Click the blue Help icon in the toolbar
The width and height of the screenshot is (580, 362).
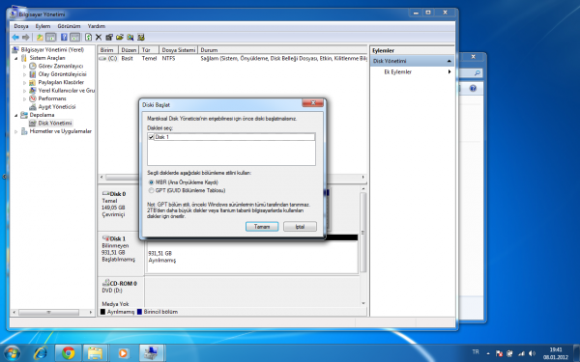64,37
